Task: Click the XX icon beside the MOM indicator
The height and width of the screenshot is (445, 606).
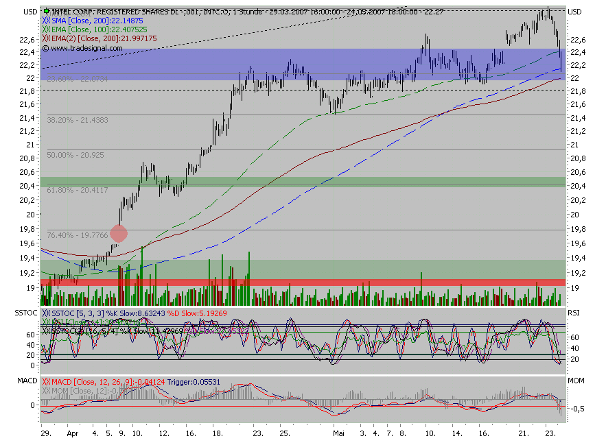Action: click(45, 389)
